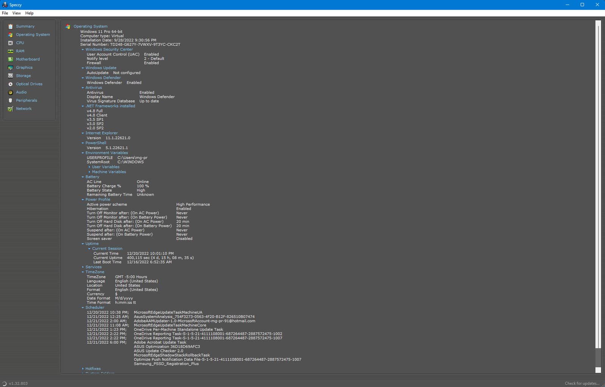
Task: Collapse the Windows Security Center section
Action: 83,50
